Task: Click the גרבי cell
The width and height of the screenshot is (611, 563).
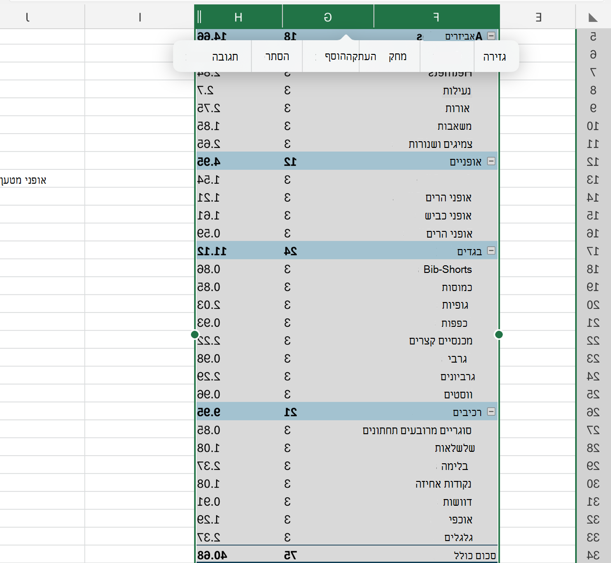Action: (x=457, y=359)
